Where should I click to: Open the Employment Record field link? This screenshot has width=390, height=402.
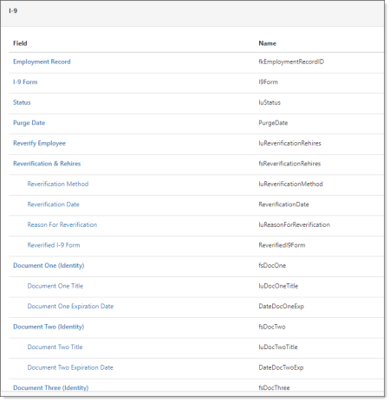click(42, 62)
